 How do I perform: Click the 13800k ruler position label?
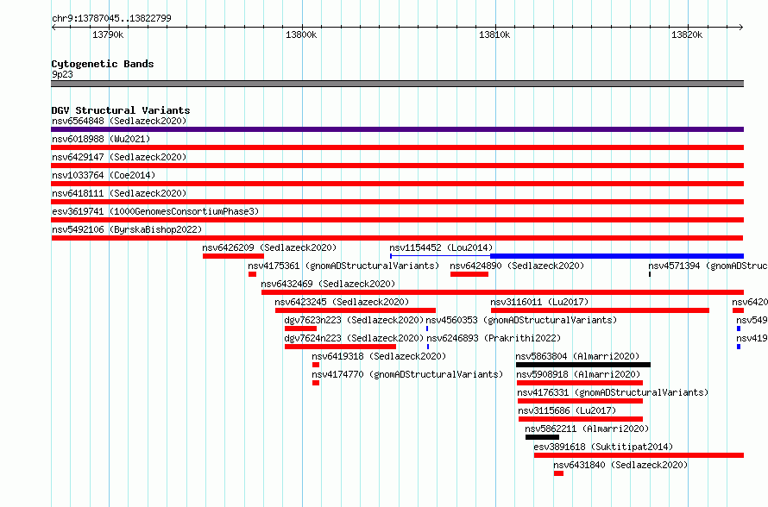click(301, 34)
